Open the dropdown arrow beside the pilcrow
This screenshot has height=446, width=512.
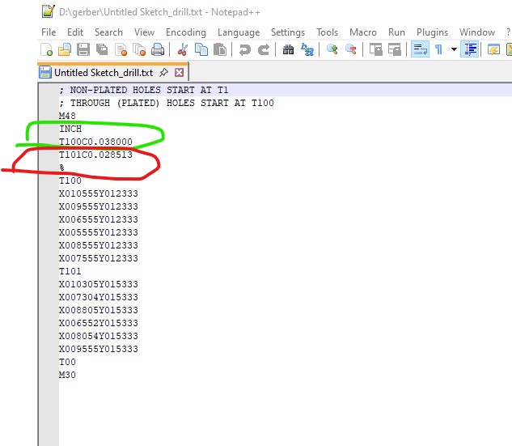pos(454,50)
